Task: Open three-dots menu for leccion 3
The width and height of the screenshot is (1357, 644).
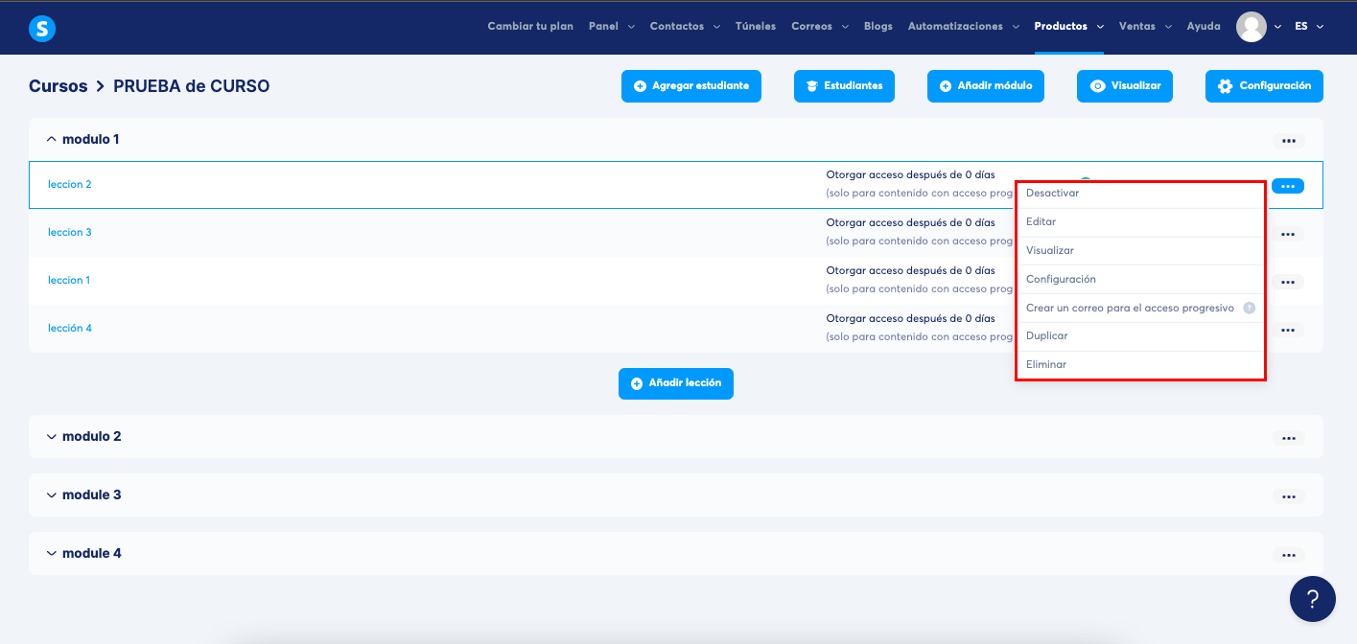Action: 1288,234
